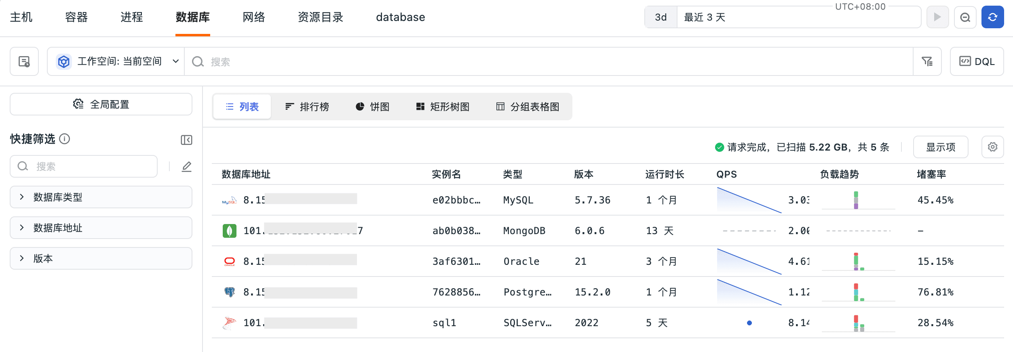Open the filter funnel icon beside search
The image size is (1013, 352).
pyautogui.click(x=927, y=61)
